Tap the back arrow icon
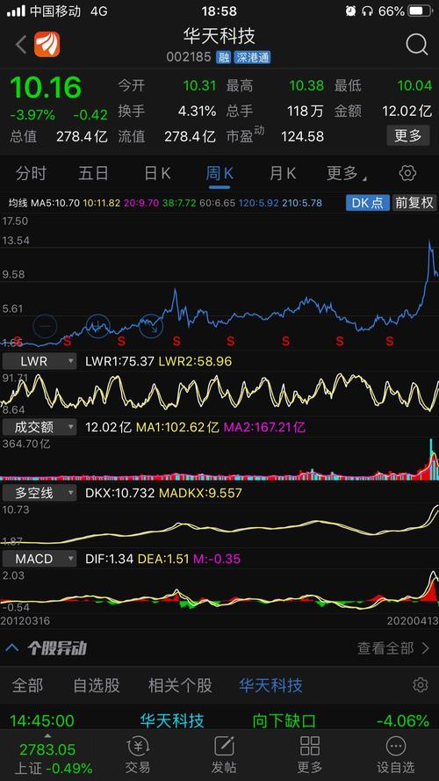The image size is (439, 781). [21, 45]
